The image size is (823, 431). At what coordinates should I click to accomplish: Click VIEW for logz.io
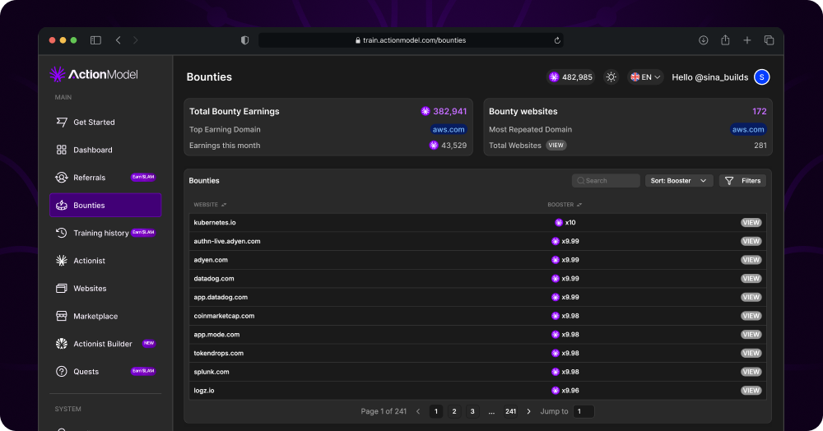[751, 391]
